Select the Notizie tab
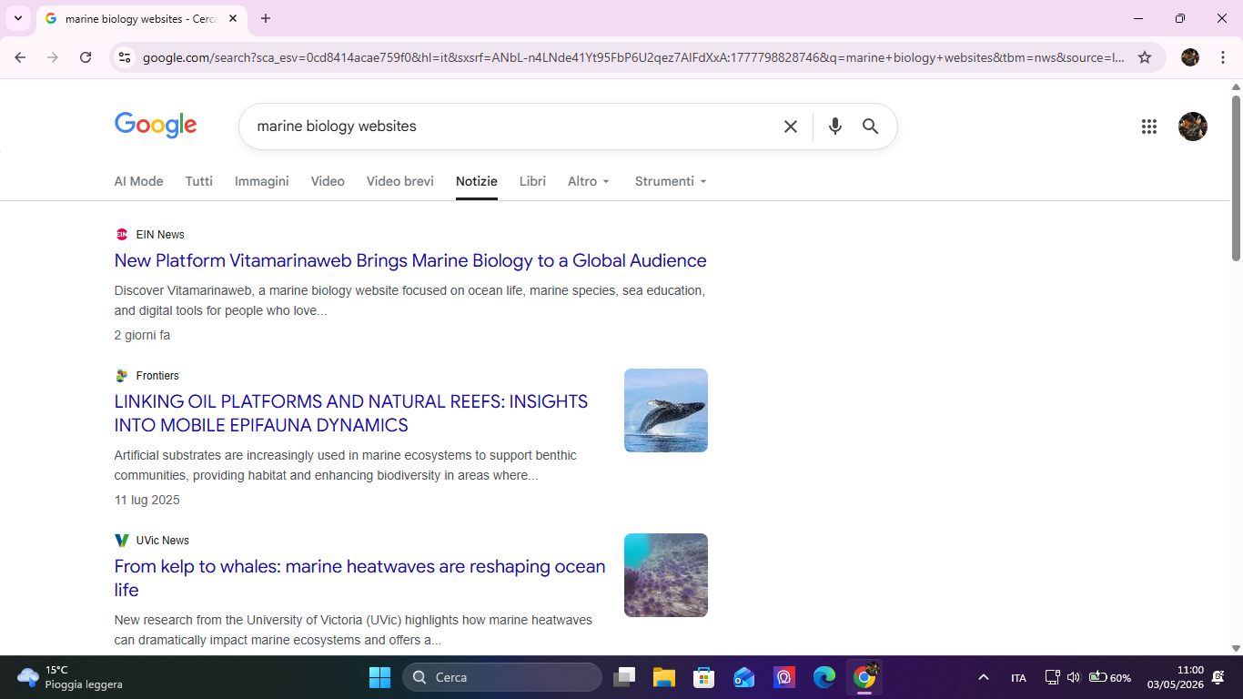 tap(477, 181)
